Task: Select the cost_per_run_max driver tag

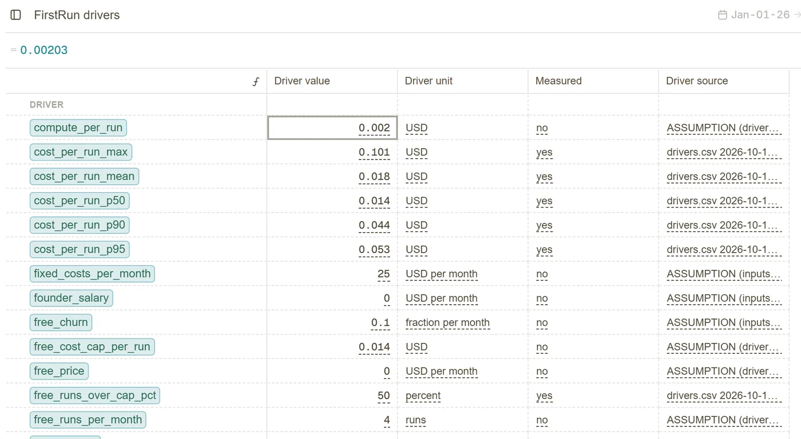Action: pyautogui.click(x=81, y=152)
